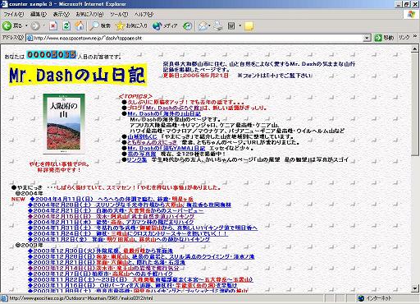Image resolution: width=420 pixels, height=304 pixels.
Task: Open Mr. Dashの海外の山日記 link
Action: [164, 113]
